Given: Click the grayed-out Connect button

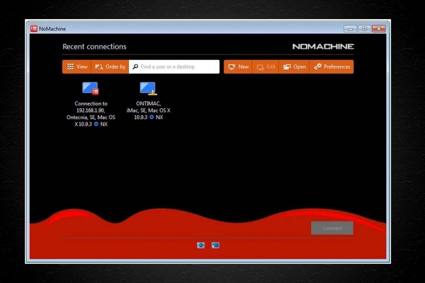Looking at the screenshot, I should 332,228.
